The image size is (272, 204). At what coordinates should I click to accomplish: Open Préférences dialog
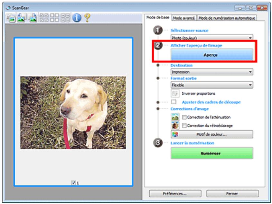[175, 194]
